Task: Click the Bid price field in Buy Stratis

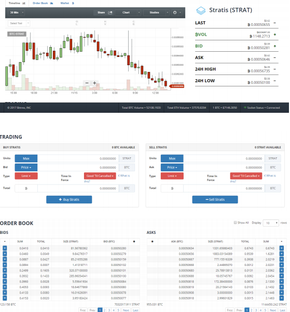Action: 78,167
